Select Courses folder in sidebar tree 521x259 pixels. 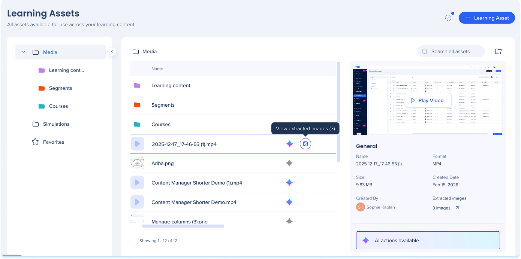(58, 106)
